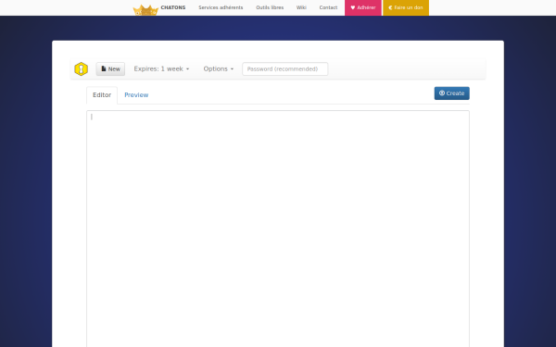The image size is (556, 347).
Task: Go to Outils libres
Action: tap(270, 7)
